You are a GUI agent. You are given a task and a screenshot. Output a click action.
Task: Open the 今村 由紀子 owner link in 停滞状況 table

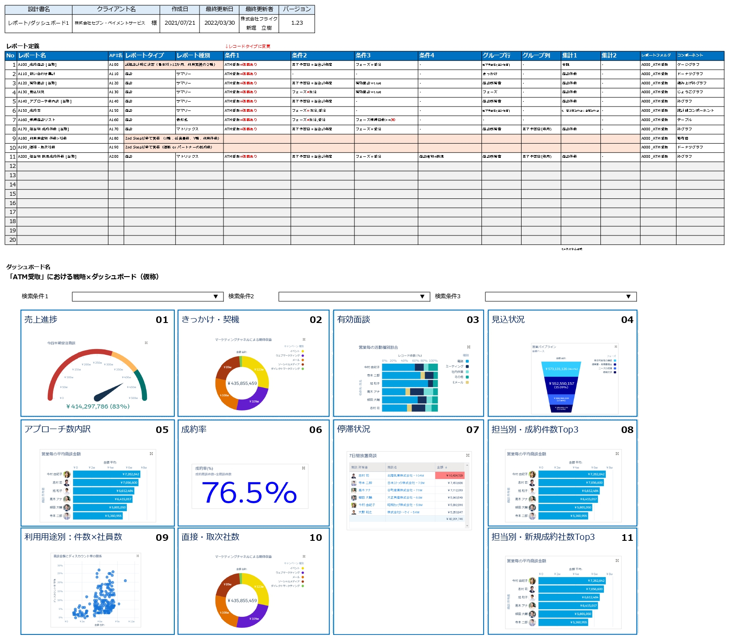coord(367,505)
